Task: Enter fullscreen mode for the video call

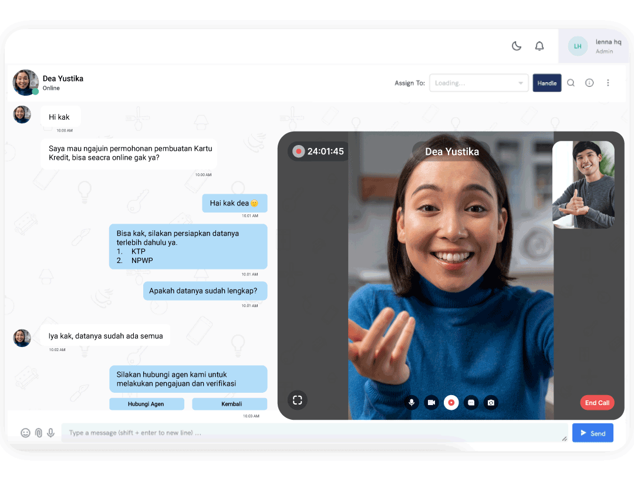Action: pos(298,400)
